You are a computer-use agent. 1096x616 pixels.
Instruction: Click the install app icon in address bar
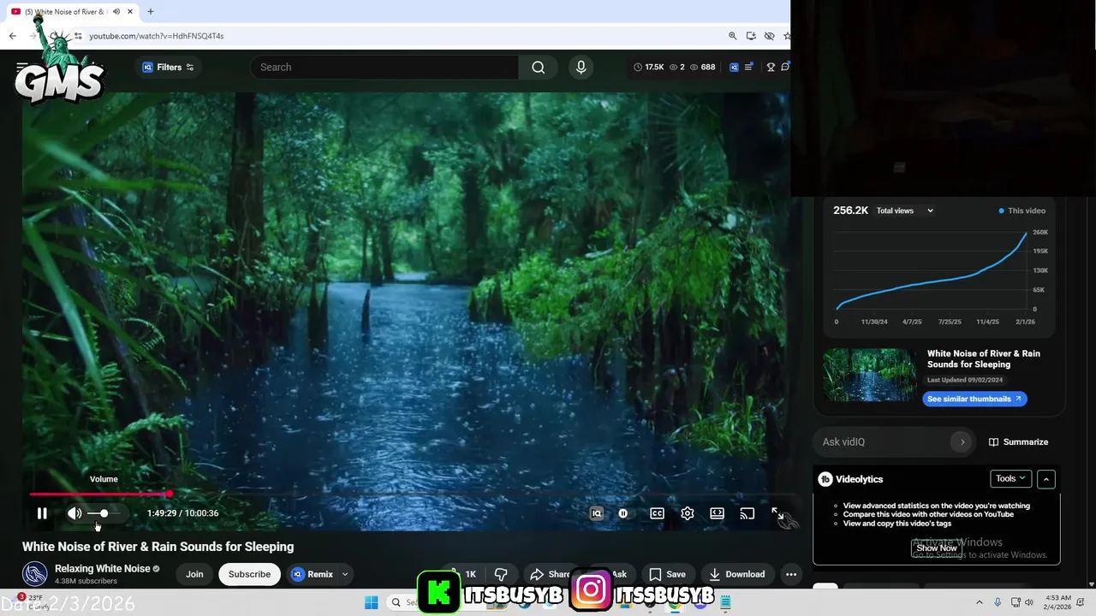(x=751, y=36)
